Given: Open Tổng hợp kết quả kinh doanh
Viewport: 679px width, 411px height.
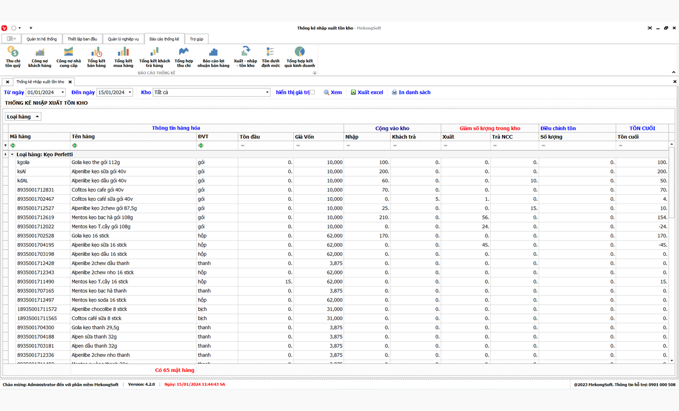Looking at the screenshot, I should coord(299,57).
